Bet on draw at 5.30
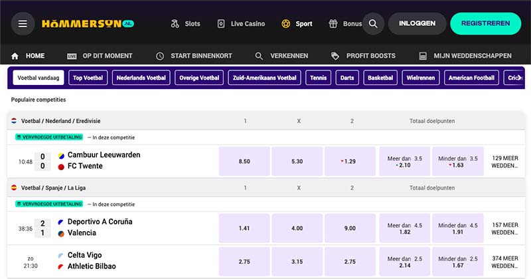The width and height of the screenshot is (531, 279). pos(297,161)
